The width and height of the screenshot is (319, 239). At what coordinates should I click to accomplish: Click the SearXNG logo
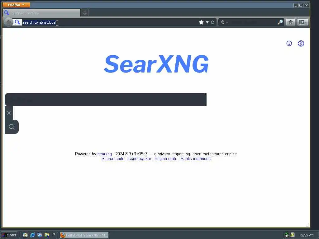click(x=156, y=64)
